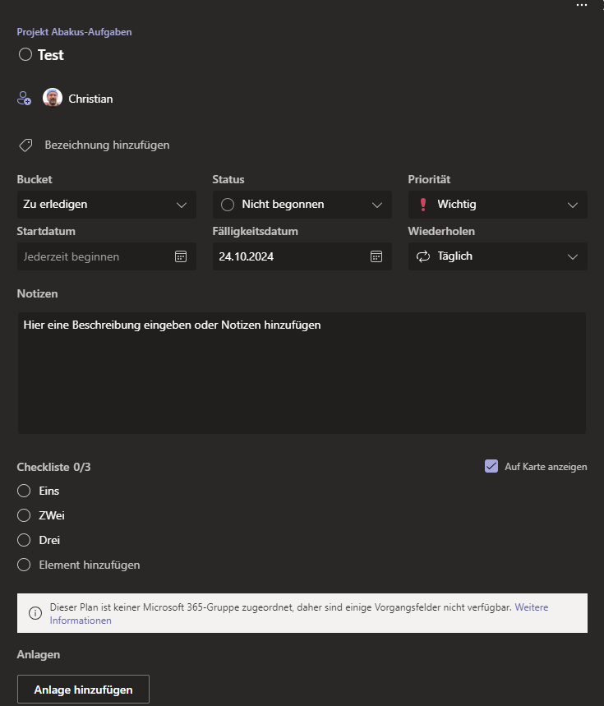Open the more options ellipsis menu
The height and width of the screenshot is (706, 604).
click(582, 5)
